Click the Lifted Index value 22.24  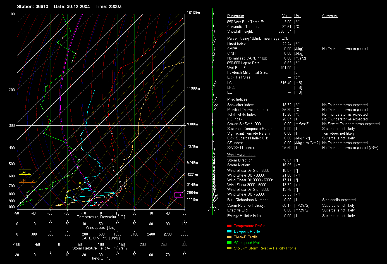(x=287, y=44)
